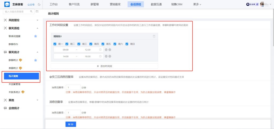Screen dimensions: 274x129
Task: Expand the 风险管控 sidebar section
Action: [x=37, y=20]
